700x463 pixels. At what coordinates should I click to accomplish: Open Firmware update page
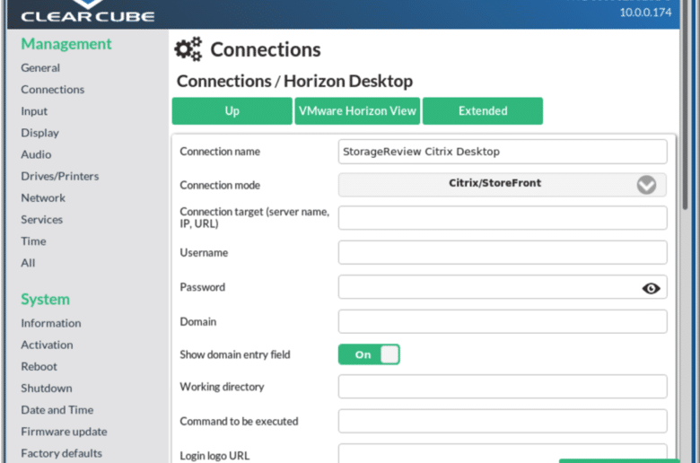[x=64, y=432]
